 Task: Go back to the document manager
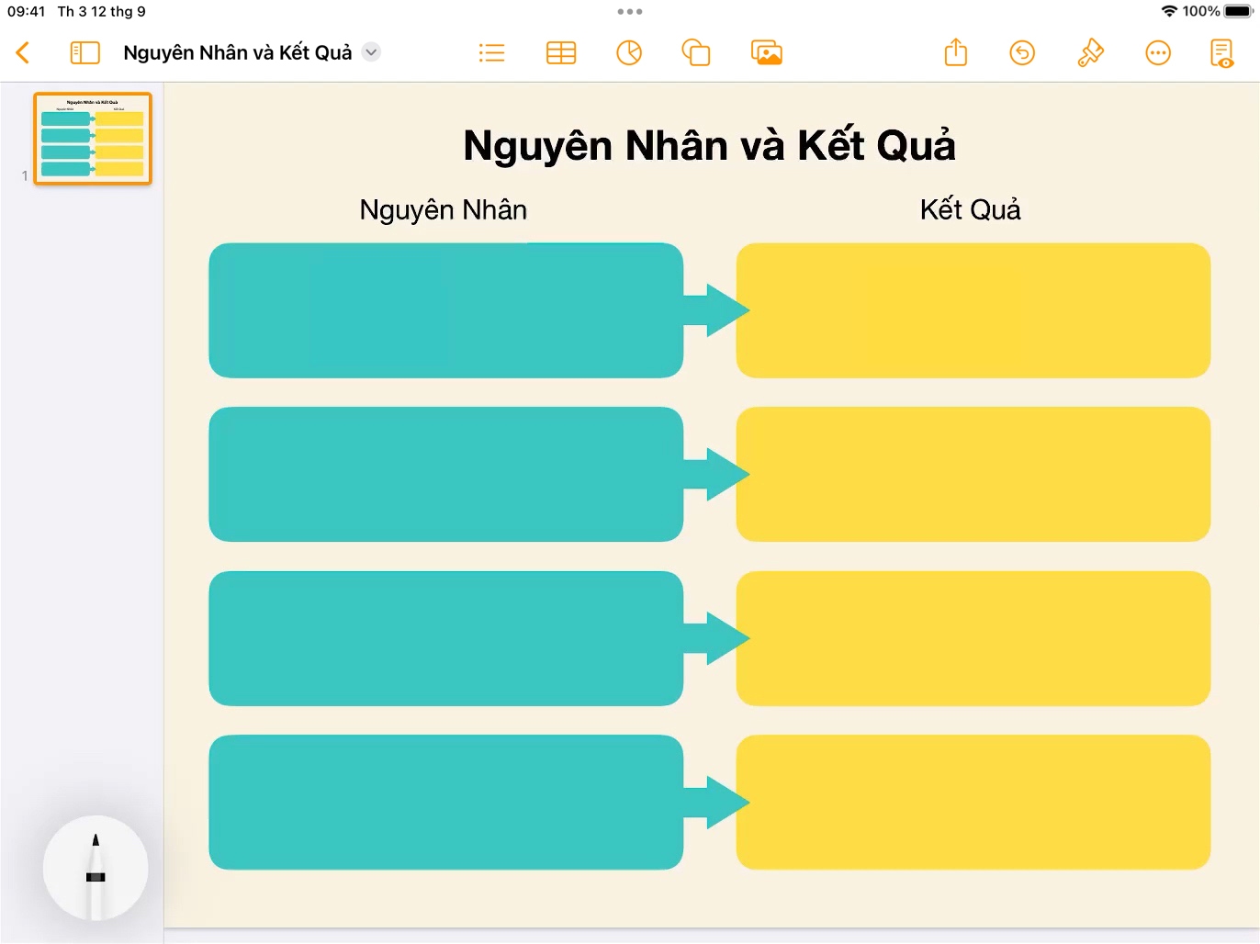(23, 52)
